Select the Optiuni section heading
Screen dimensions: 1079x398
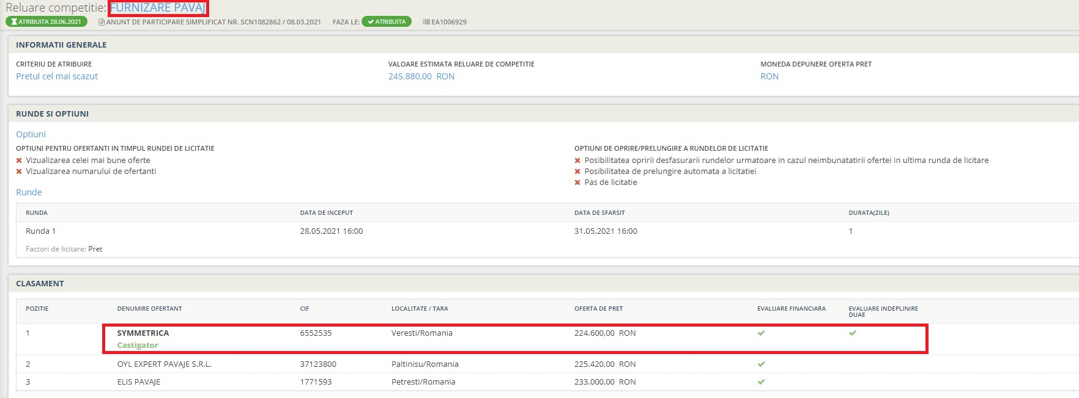coord(31,134)
